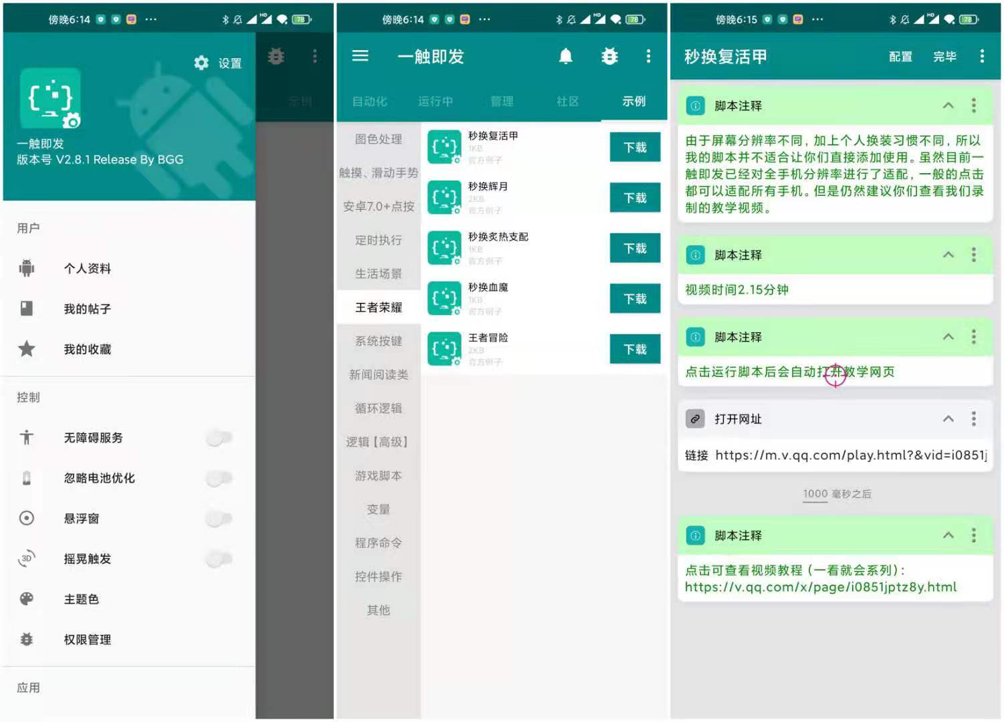This screenshot has width=1004, height=722.
Task: Turn on the 悬浮窗 switch
Action: point(219,519)
